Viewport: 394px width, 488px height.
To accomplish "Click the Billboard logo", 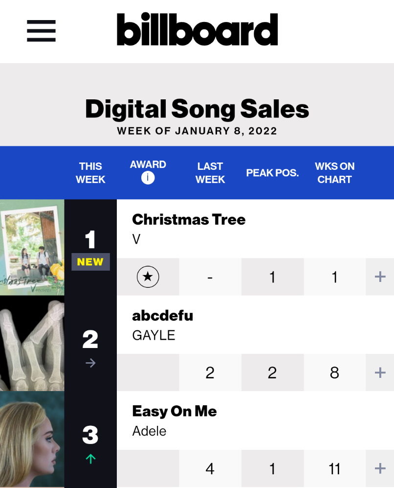I will tap(197, 29).
